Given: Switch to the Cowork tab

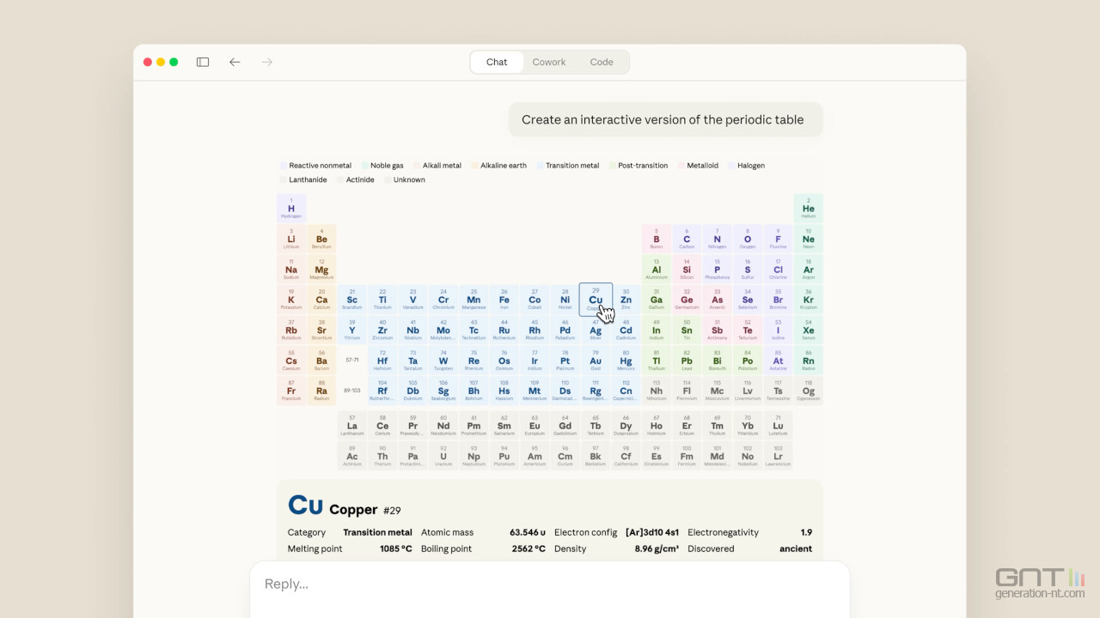Looking at the screenshot, I should (x=549, y=62).
